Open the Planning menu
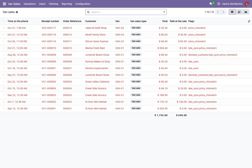252x168 pixels. click(x=53, y=4)
